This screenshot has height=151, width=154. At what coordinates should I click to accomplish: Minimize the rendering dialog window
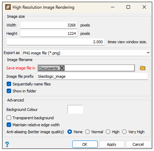click(113, 7)
